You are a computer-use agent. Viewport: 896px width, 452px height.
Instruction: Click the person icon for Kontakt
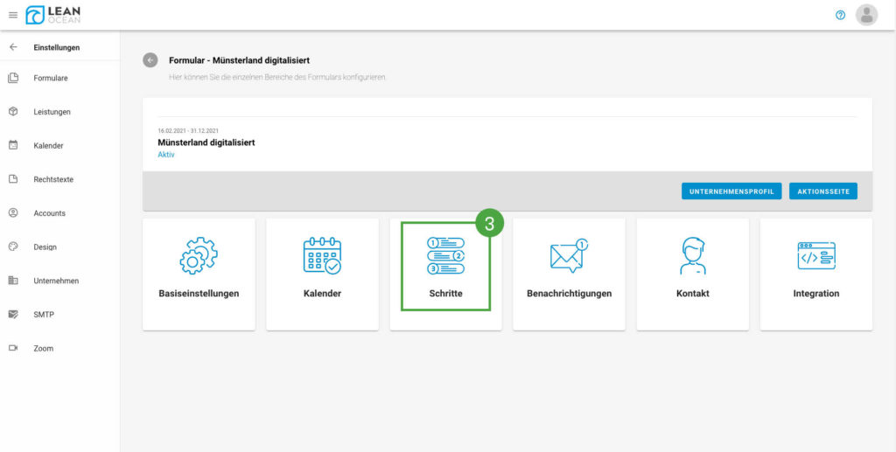click(692, 256)
